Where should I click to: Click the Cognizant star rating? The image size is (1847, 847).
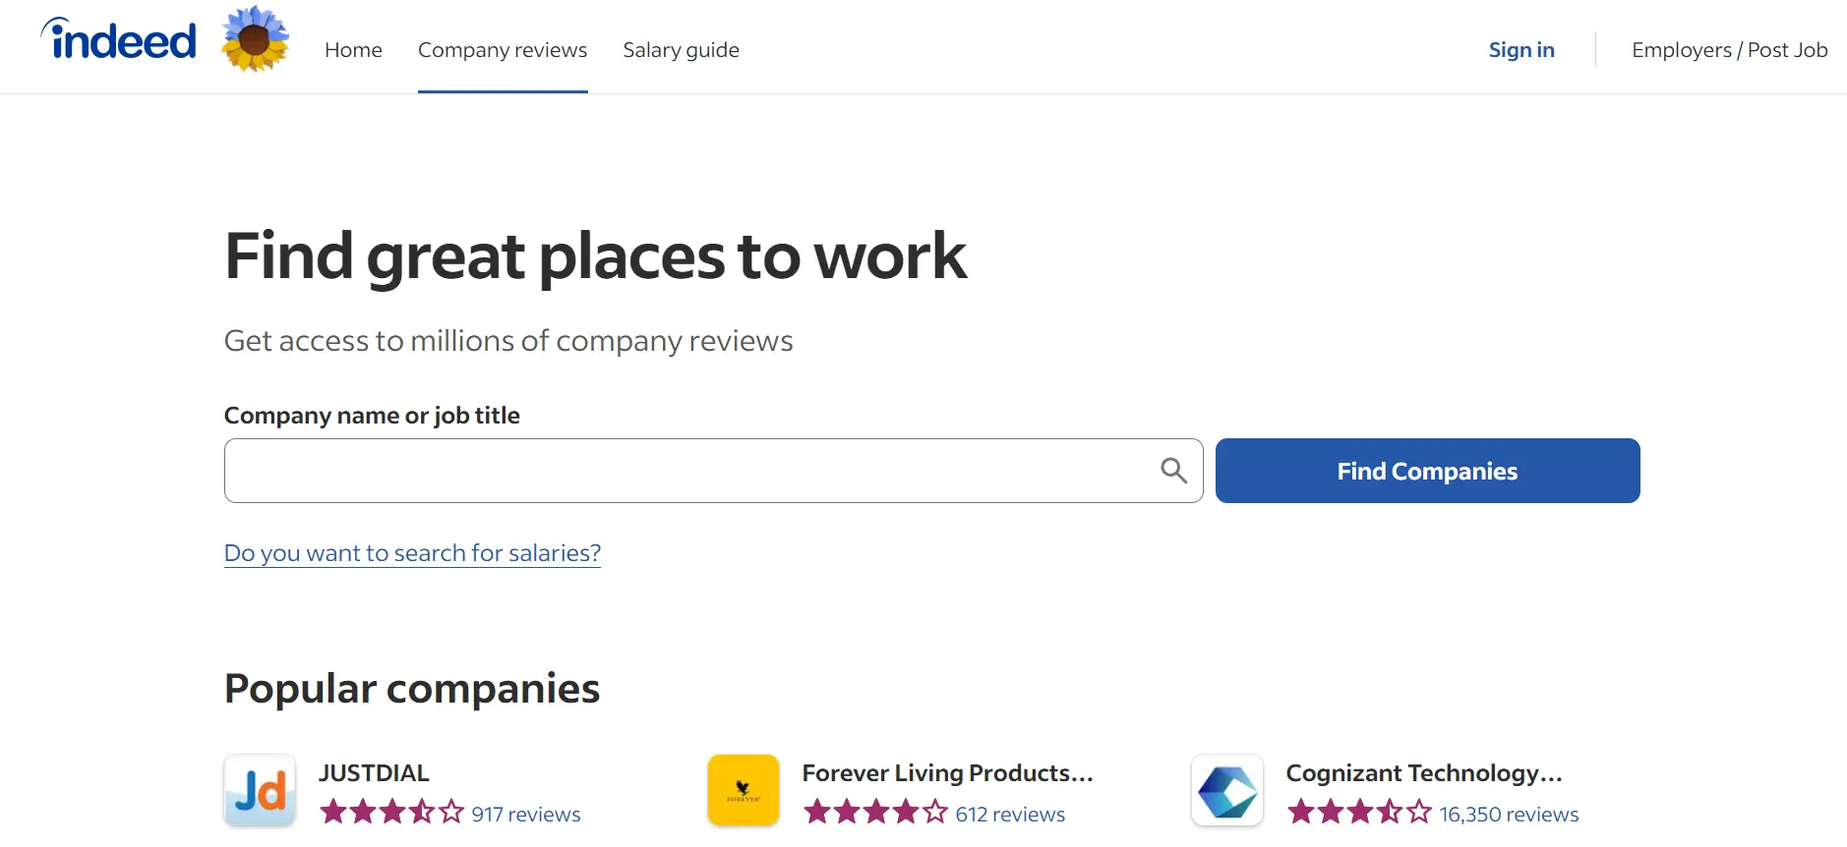[1359, 813]
